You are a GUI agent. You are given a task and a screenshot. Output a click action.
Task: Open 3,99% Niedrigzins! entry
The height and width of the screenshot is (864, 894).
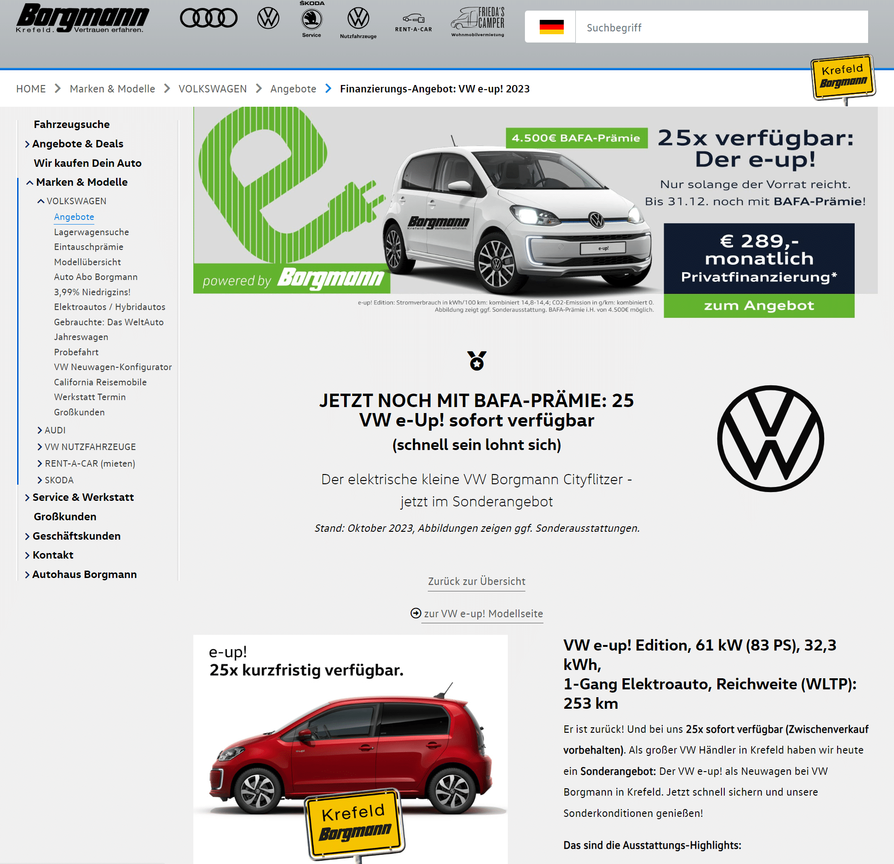92,292
